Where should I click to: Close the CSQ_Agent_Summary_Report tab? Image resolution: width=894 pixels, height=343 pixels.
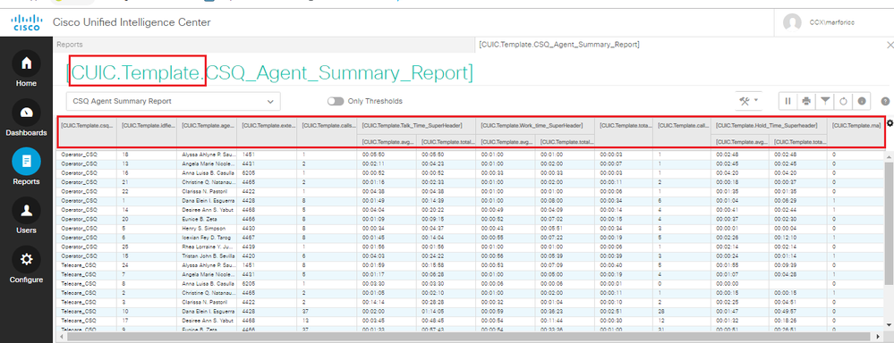point(890,45)
